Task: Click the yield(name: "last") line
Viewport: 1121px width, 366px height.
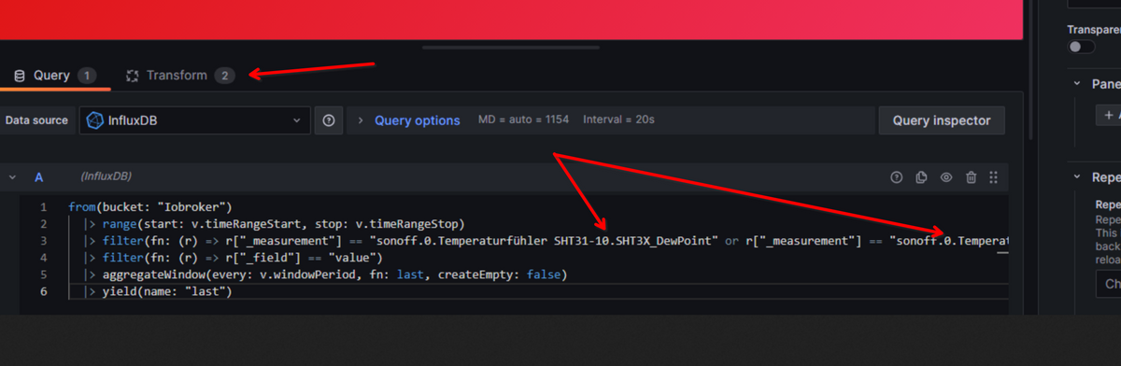Action: click(159, 291)
